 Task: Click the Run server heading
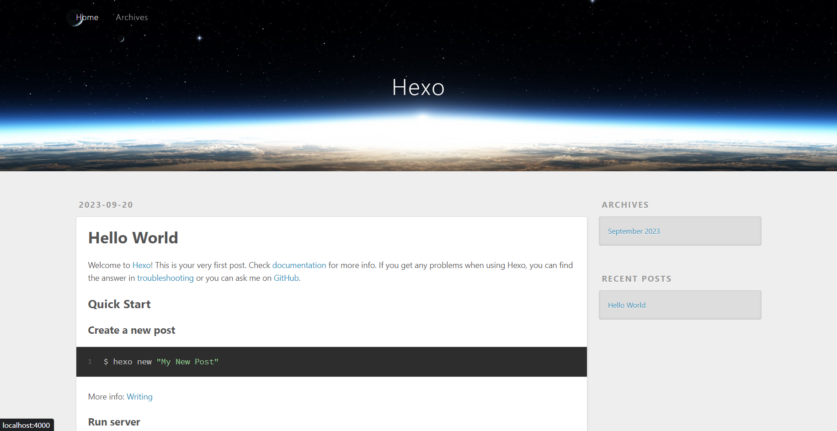(x=114, y=422)
